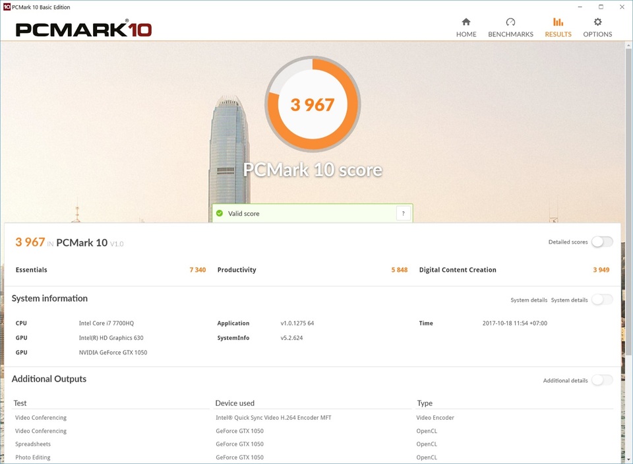
Task: Click the Essentials score 7 340
Action: [x=197, y=270]
